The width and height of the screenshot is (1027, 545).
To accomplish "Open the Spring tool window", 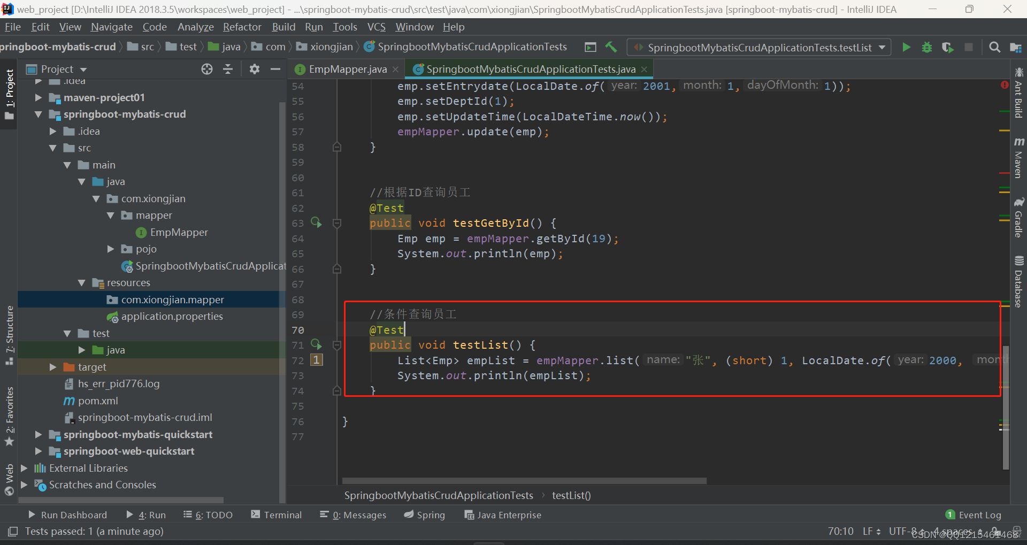I will [x=425, y=515].
